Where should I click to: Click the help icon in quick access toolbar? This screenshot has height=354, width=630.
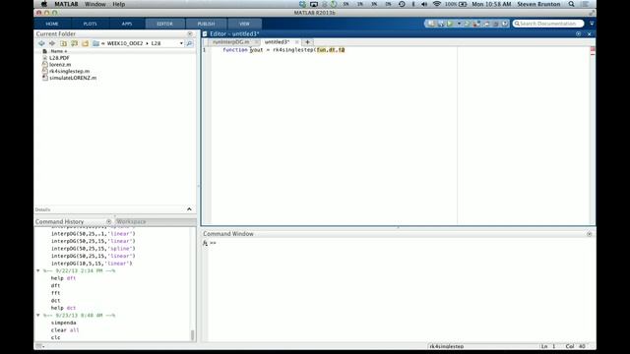point(505,24)
